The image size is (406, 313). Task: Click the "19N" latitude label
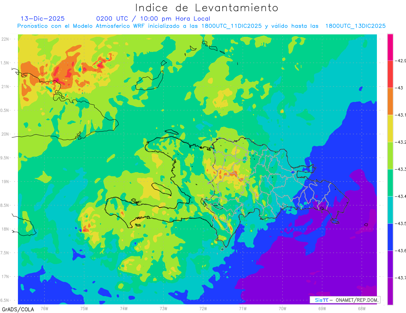coord(6,182)
